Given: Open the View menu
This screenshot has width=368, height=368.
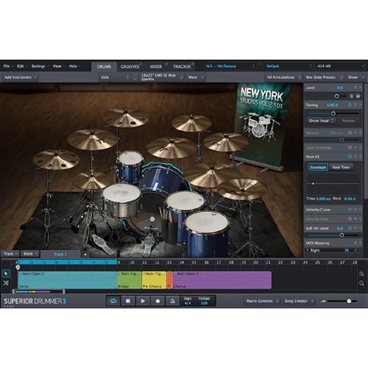Looking at the screenshot, I should [58, 66].
